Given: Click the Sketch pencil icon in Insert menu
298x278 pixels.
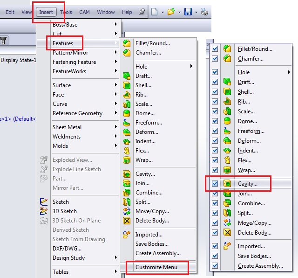Looking at the screenshot, I should [x=44, y=202].
